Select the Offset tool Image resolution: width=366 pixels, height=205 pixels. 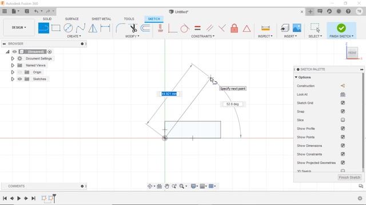pos(145,28)
